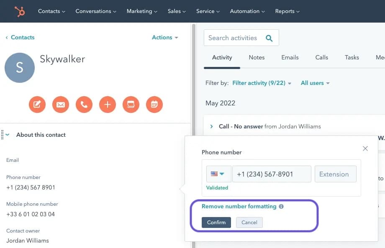Schedule a meeting with the orange calendar icon
Screen dimensions: 385x248
coord(154,105)
